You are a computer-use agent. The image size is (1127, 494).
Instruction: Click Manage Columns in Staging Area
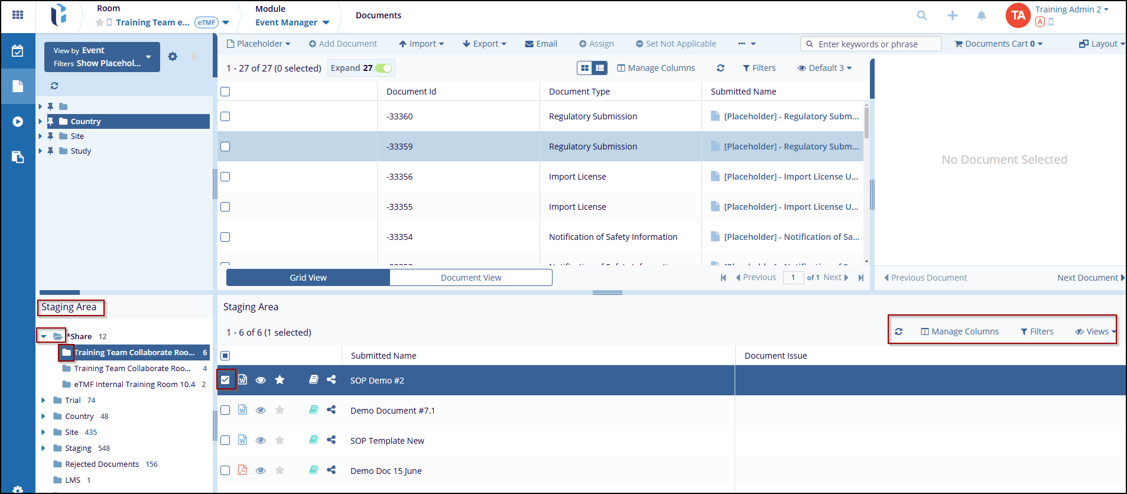(x=960, y=331)
